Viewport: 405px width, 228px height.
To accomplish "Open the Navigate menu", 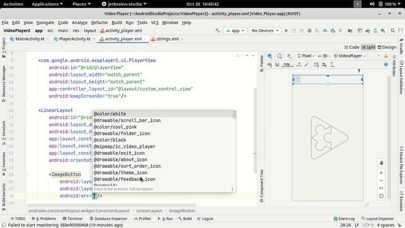I will click(x=45, y=23).
